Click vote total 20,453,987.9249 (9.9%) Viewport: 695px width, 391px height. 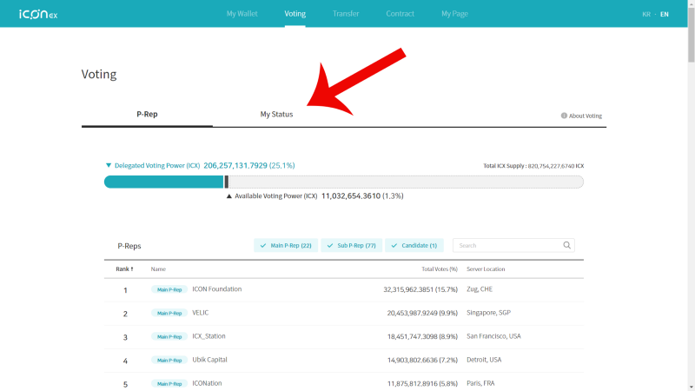tap(422, 313)
